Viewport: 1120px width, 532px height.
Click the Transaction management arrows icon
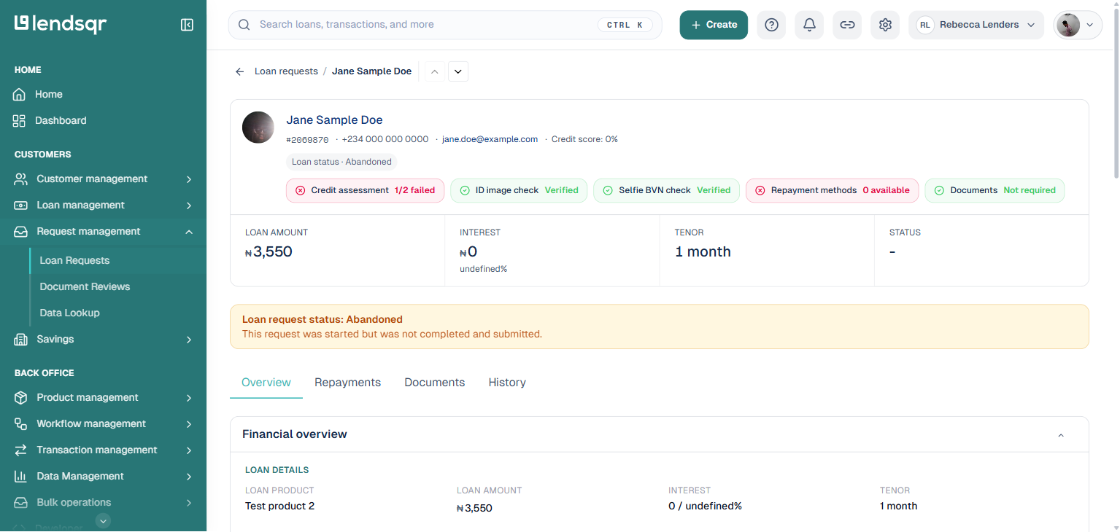click(21, 450)
